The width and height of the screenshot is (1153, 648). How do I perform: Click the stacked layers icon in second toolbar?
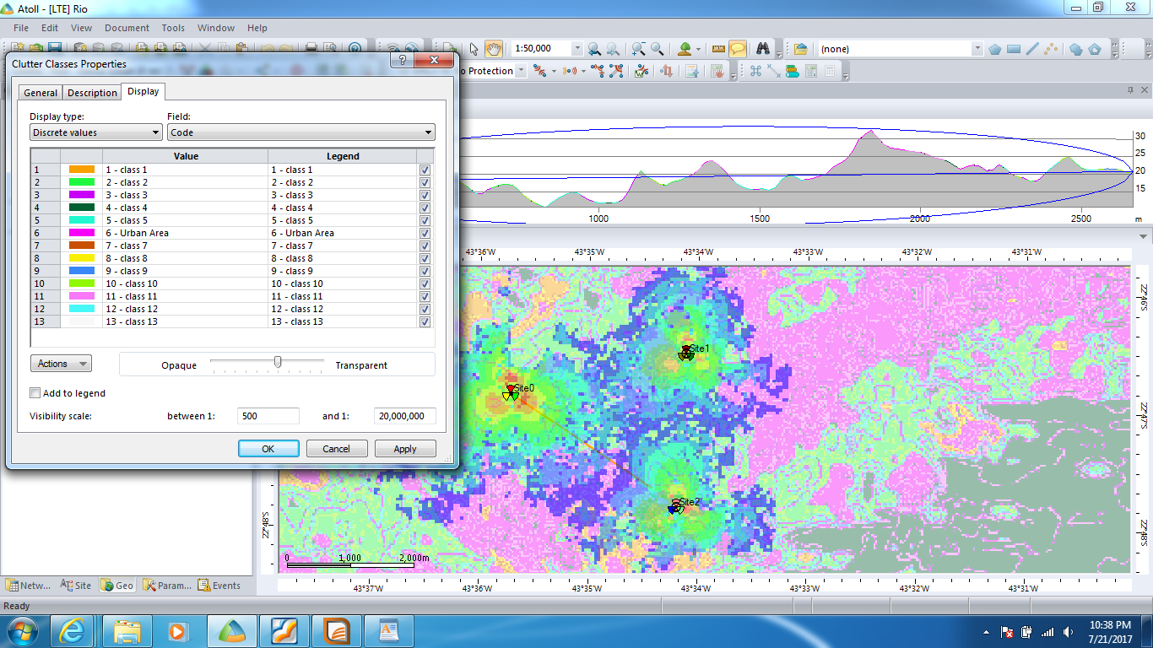coord(792,72)
